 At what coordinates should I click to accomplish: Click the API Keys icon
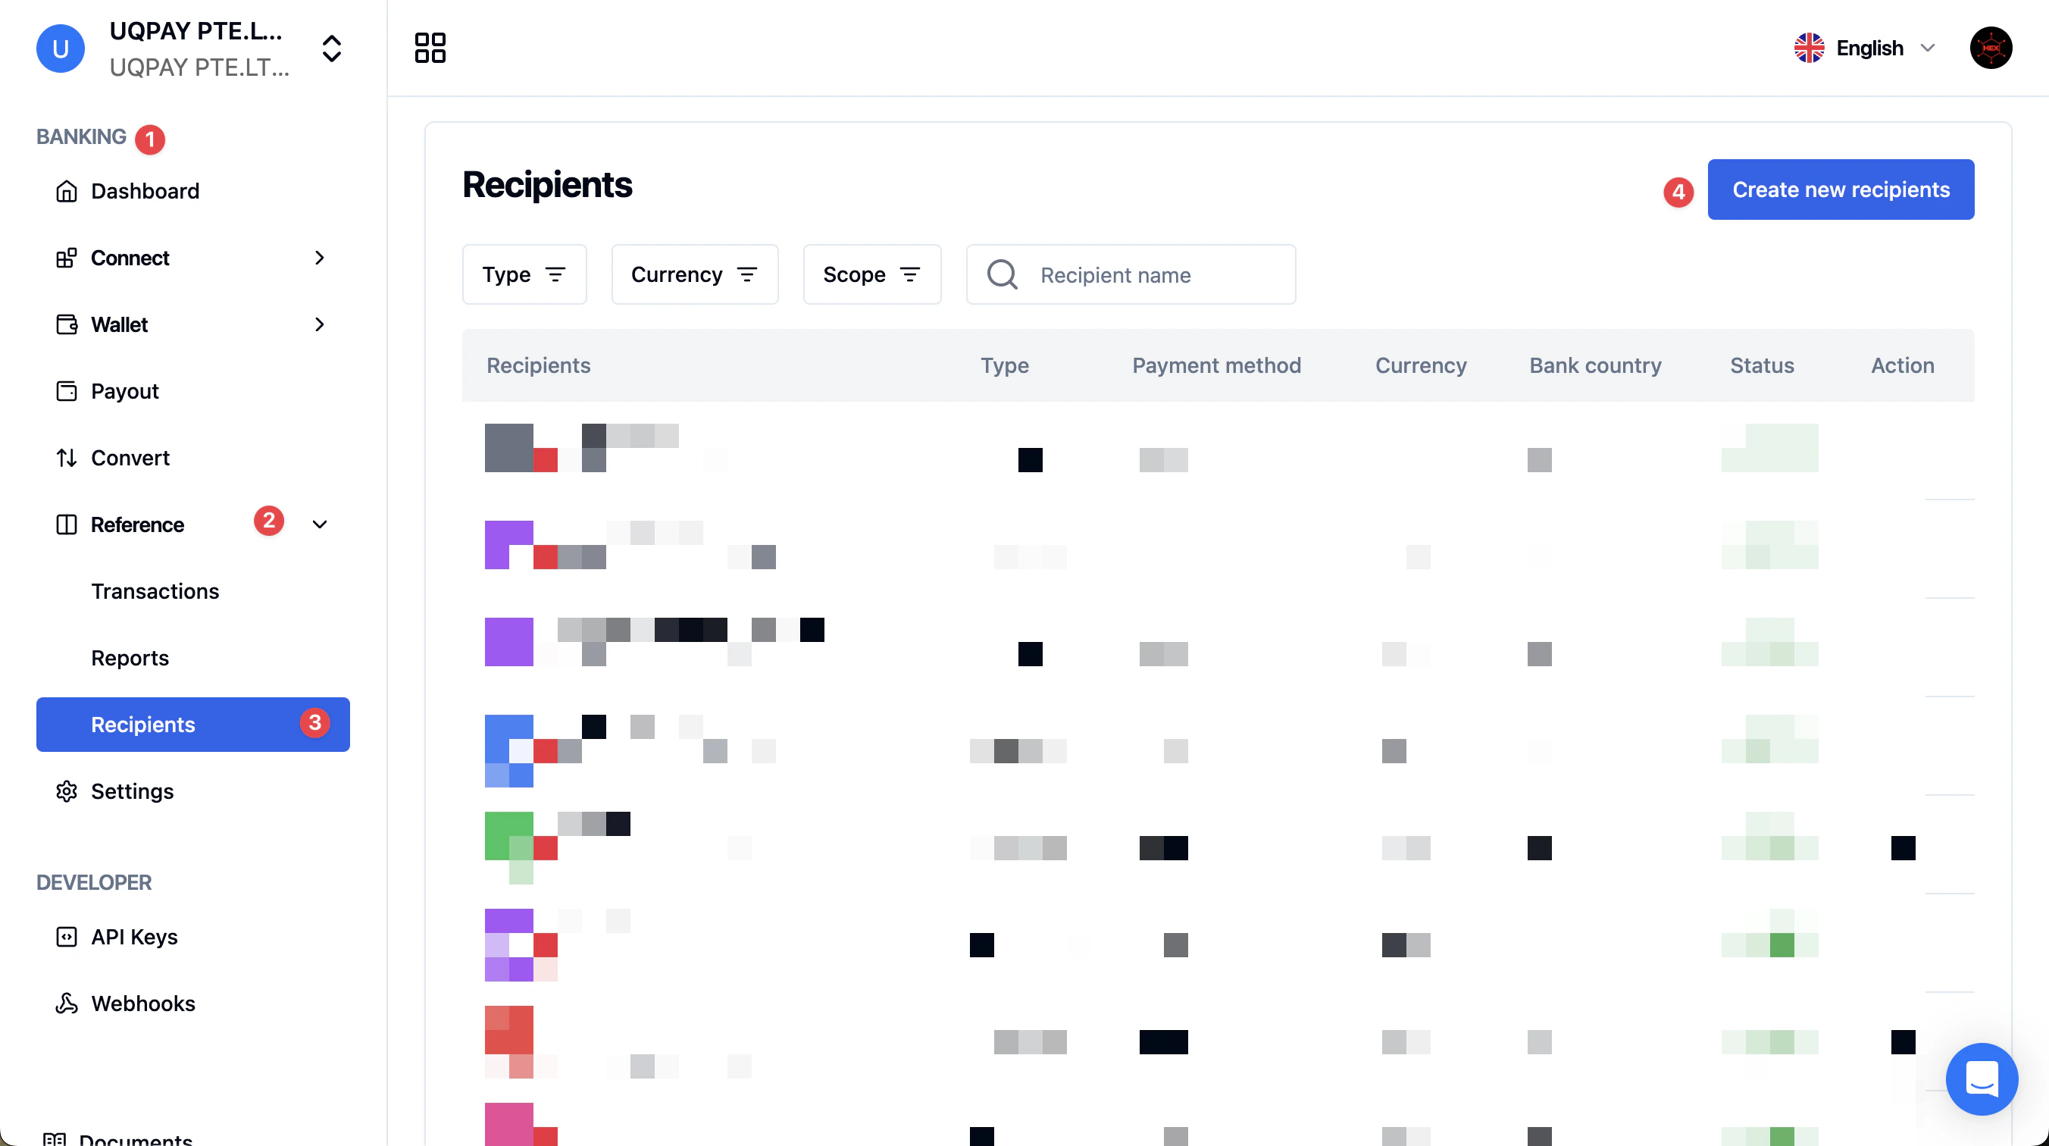pyautogui.click(x=67, y=937)
